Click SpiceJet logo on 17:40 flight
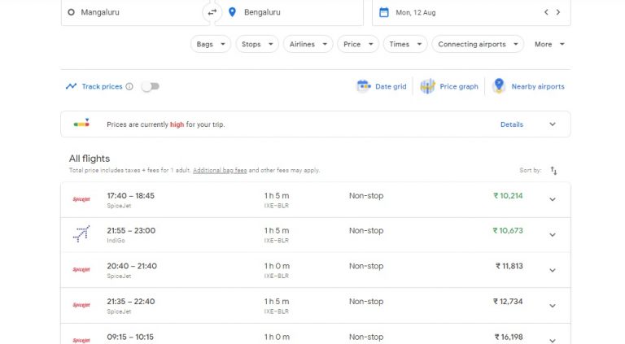This screenshot has width=625, height=344. pos(81,199)
